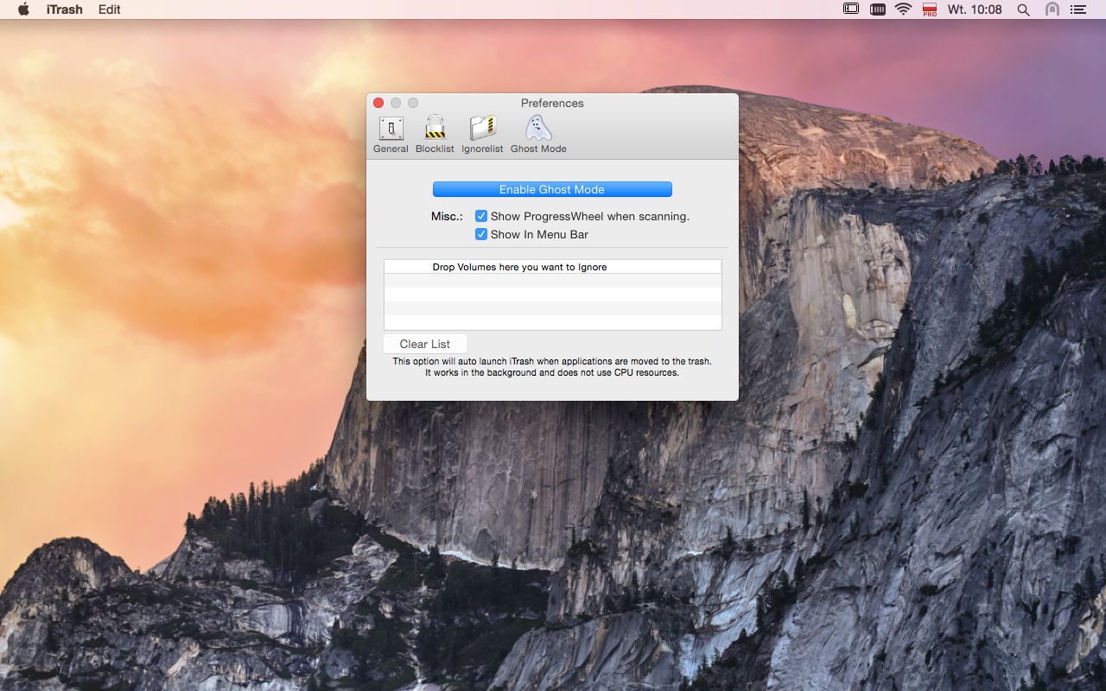Click the Preferences window title
The image size is (1106, 691).
tap(552, 103)
